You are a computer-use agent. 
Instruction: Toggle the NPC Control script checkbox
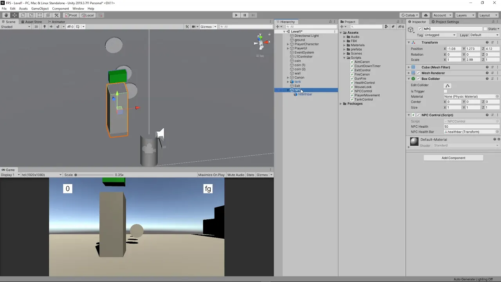pos(418,115)
